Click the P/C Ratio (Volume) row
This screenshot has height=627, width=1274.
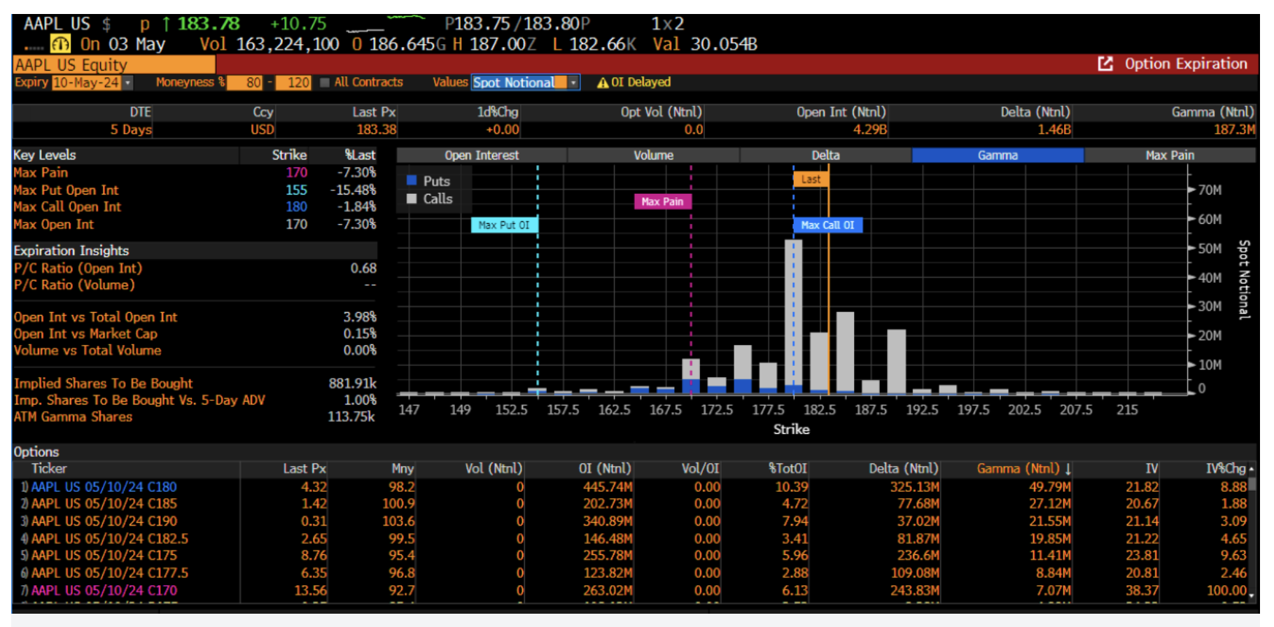point(195,286)
